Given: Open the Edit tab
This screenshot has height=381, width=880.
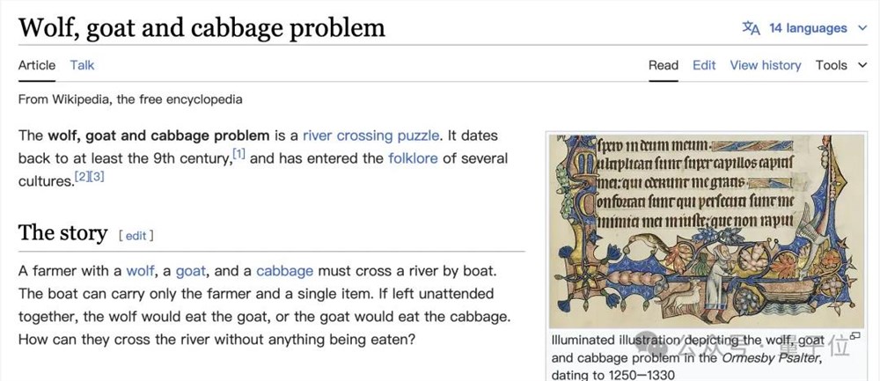Looking at the screenshot, I should point(704,65).
